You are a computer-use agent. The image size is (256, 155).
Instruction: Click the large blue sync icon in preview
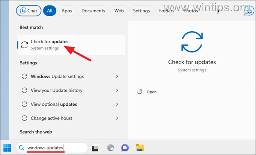(x=192, y=42)
